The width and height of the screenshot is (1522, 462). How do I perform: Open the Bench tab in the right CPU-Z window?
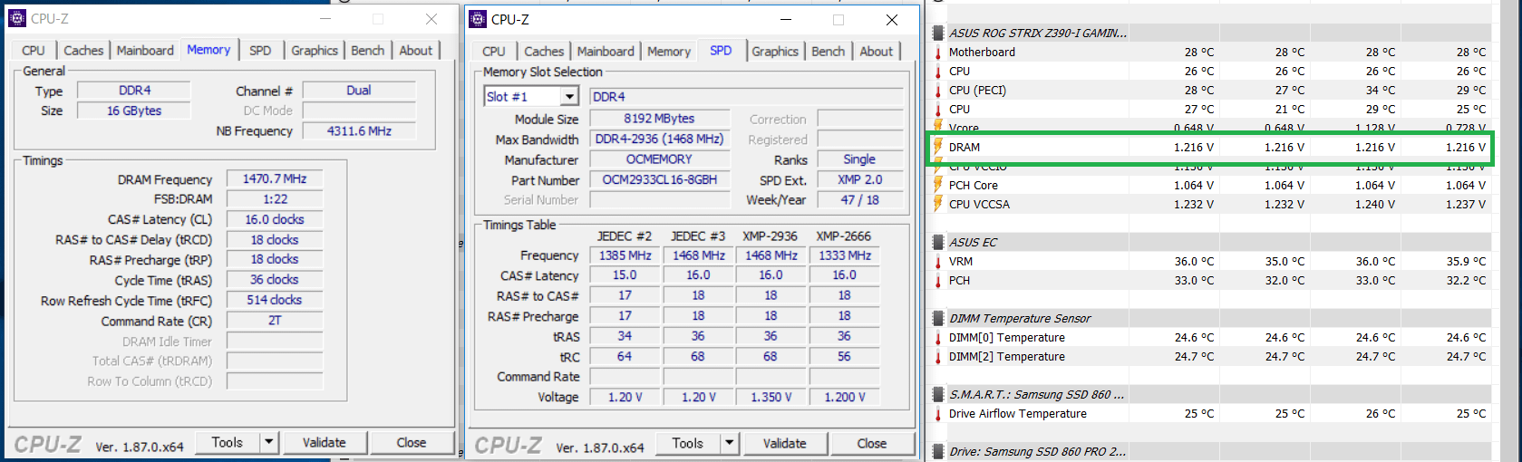pos(829,52)
